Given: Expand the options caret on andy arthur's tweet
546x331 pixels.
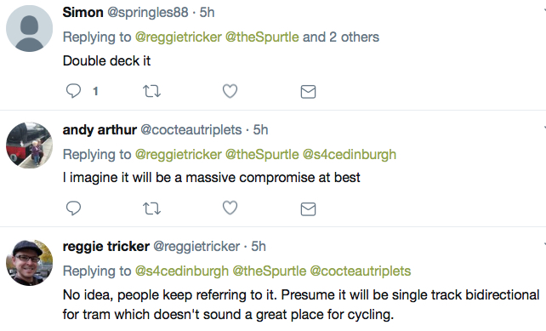Looking at the screenshot, I should 544,128.
